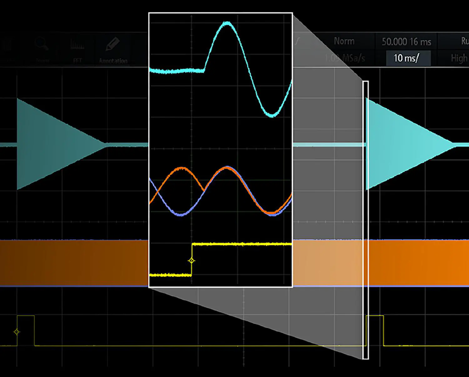The width and height of the screenshot is (469, 377).
Task: Click the rising edge trigger slope icon
Action: click(x=297, y=41)
